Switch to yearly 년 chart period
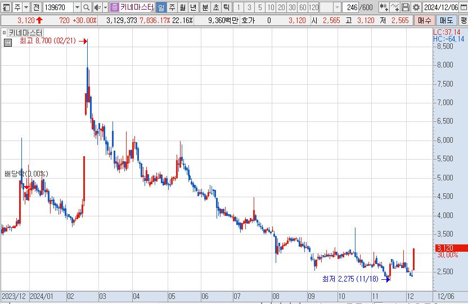 (x=193, y=7)
